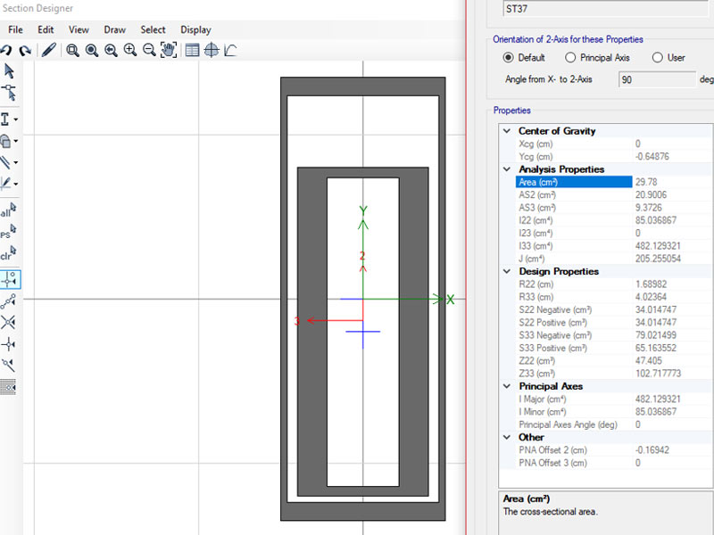The image size is (714, 535).
Task: Collapse the Principal Axes group
Action: pyautogui.click(x=507, y=386)
